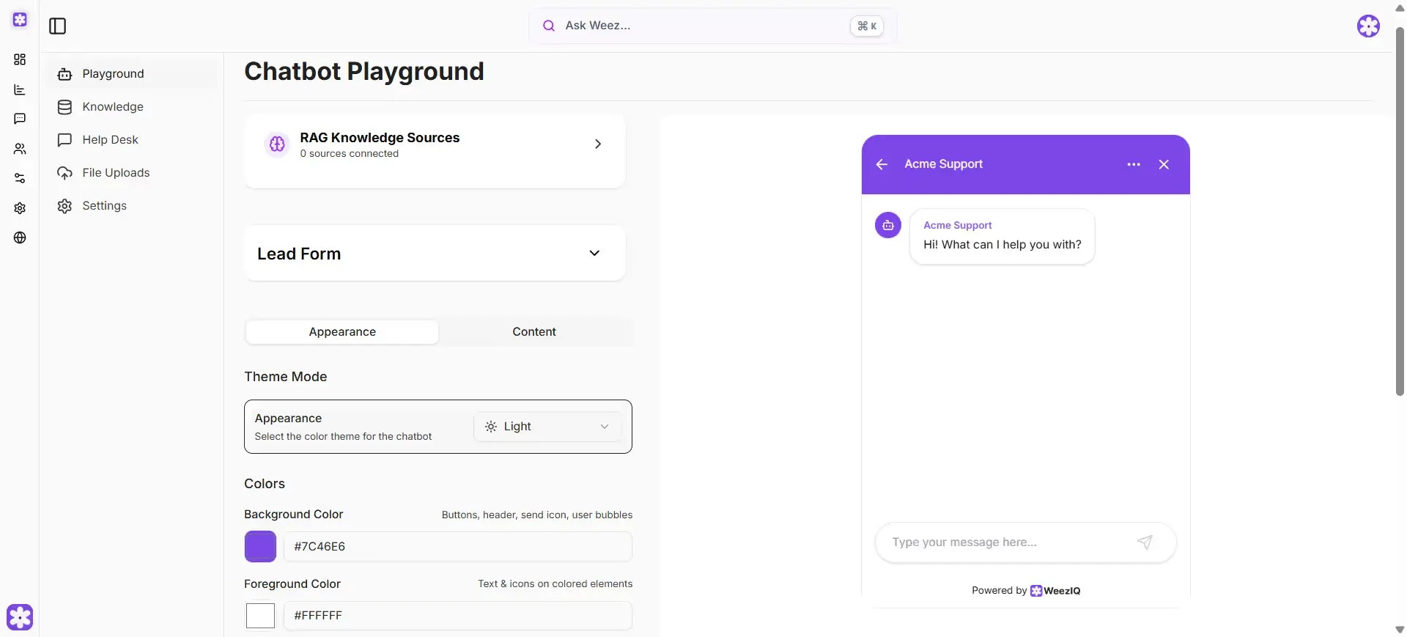Image resolution: width=1407 pixels, height=637 pixels.
Task: Open the Help Desk sidebar link
Action: point(110,140)
